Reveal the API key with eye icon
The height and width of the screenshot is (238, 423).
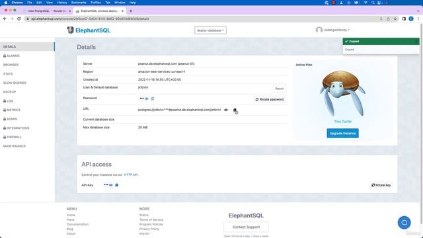[111, 185]
